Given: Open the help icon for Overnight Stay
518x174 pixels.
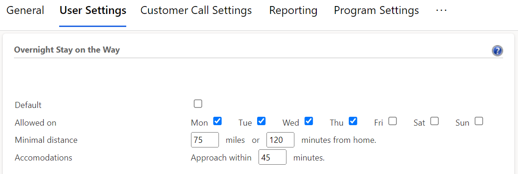Looking at the screenshot, I should coord(497,51).
